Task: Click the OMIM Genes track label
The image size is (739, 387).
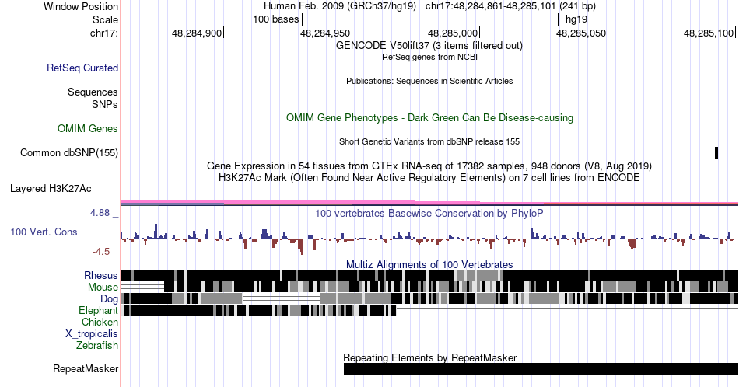Action: (x=88, y=128)
